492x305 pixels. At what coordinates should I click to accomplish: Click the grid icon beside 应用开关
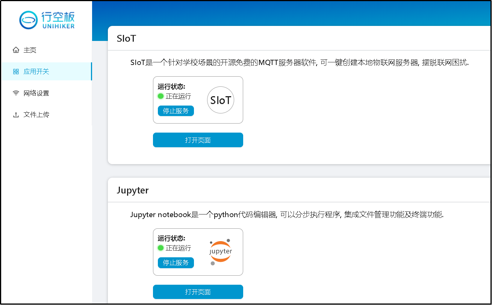tap(16, 71)
